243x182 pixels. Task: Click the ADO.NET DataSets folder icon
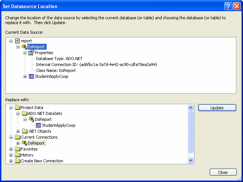pos(24,113)
